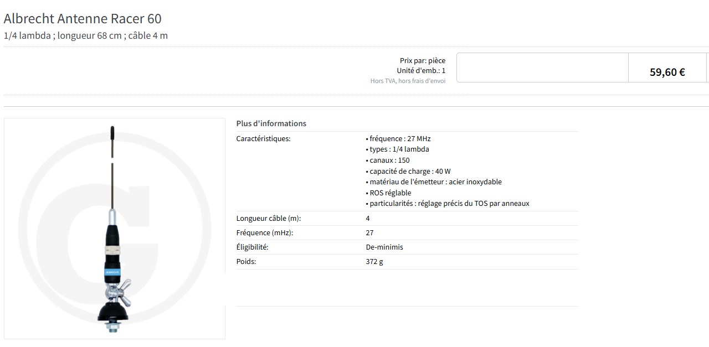Click the 'Plus d'informations' heading
This screenshot has width=709, height=347.
[271, 123]
